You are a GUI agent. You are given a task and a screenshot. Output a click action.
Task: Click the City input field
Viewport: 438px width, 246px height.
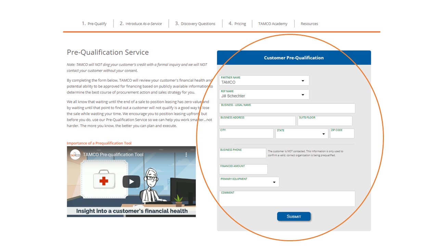pyautogui.click(x=246, y=134)
